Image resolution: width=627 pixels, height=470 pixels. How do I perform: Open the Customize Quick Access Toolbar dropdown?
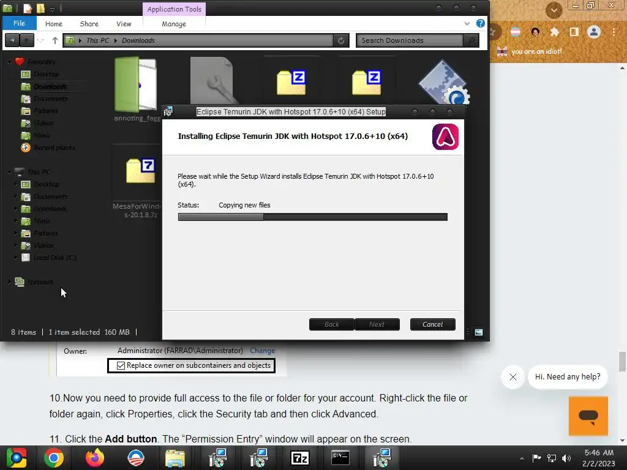pos(52,9)
